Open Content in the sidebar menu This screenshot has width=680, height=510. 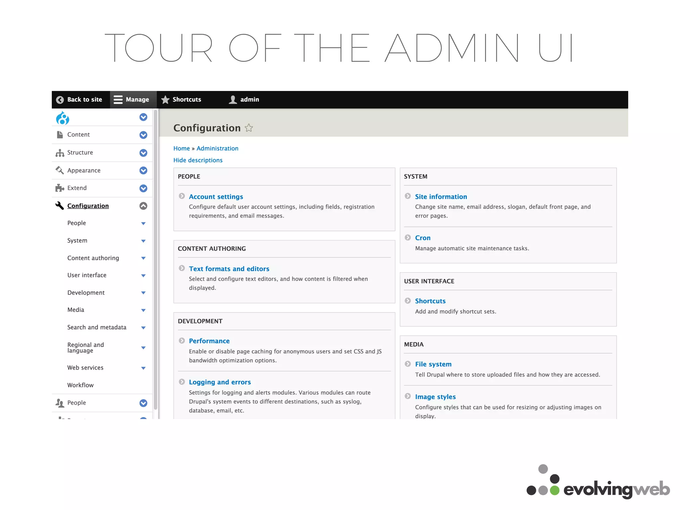pyautogui.click(x=78, y=134)
